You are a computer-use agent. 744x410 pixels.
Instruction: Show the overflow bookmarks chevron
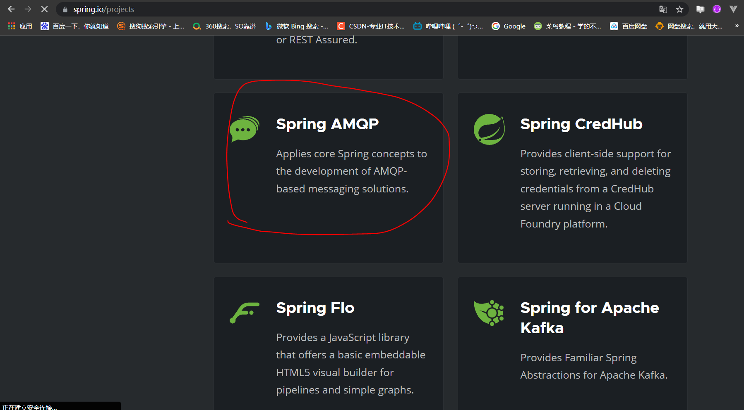coord(737,26)
